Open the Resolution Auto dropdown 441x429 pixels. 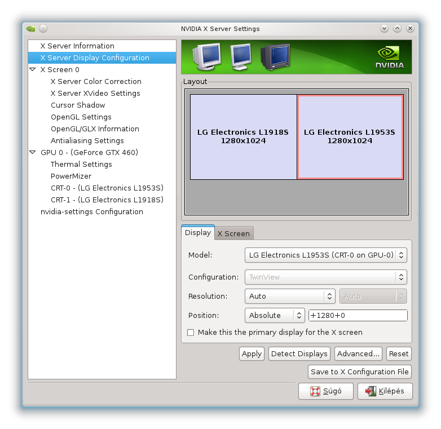pyautogui.click(x=290, y=297)
